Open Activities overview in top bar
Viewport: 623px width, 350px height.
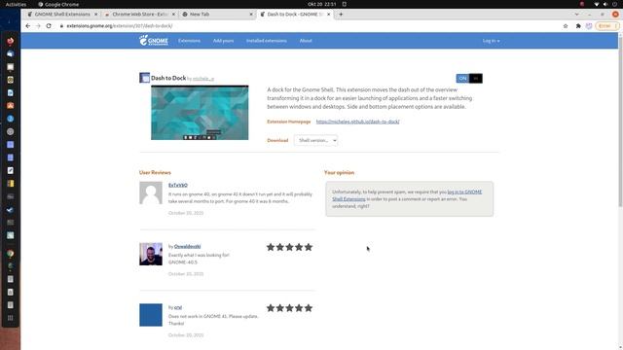(x=16, y=4)
